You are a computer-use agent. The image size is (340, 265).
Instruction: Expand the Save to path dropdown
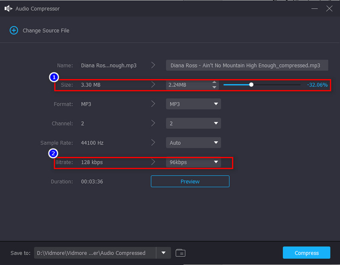click(163, 253)
